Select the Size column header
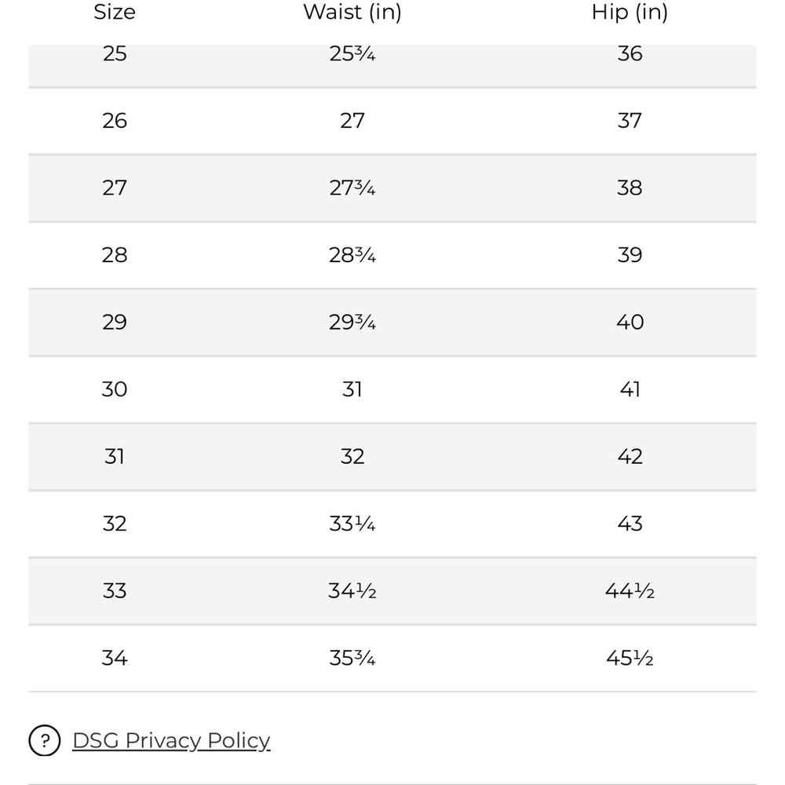The width and height of the screenshot is (785, 785). (x=115, y=12)
